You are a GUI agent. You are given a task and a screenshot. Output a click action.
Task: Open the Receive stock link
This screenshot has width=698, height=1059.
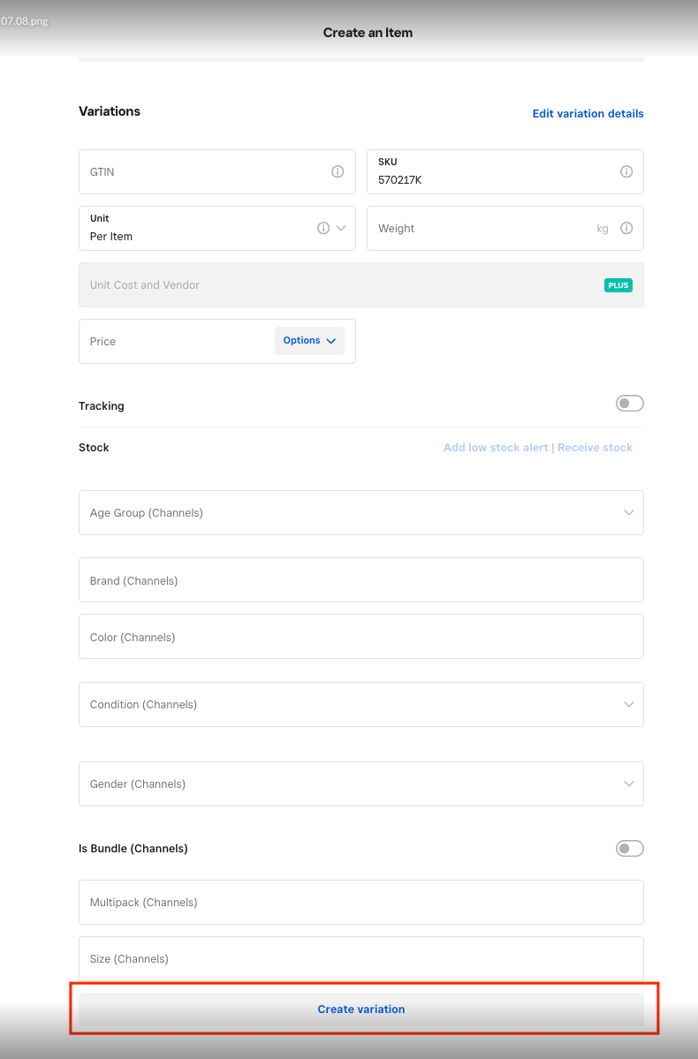595,448
